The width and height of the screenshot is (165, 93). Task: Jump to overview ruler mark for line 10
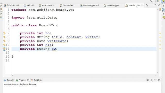tap(160, 45)
